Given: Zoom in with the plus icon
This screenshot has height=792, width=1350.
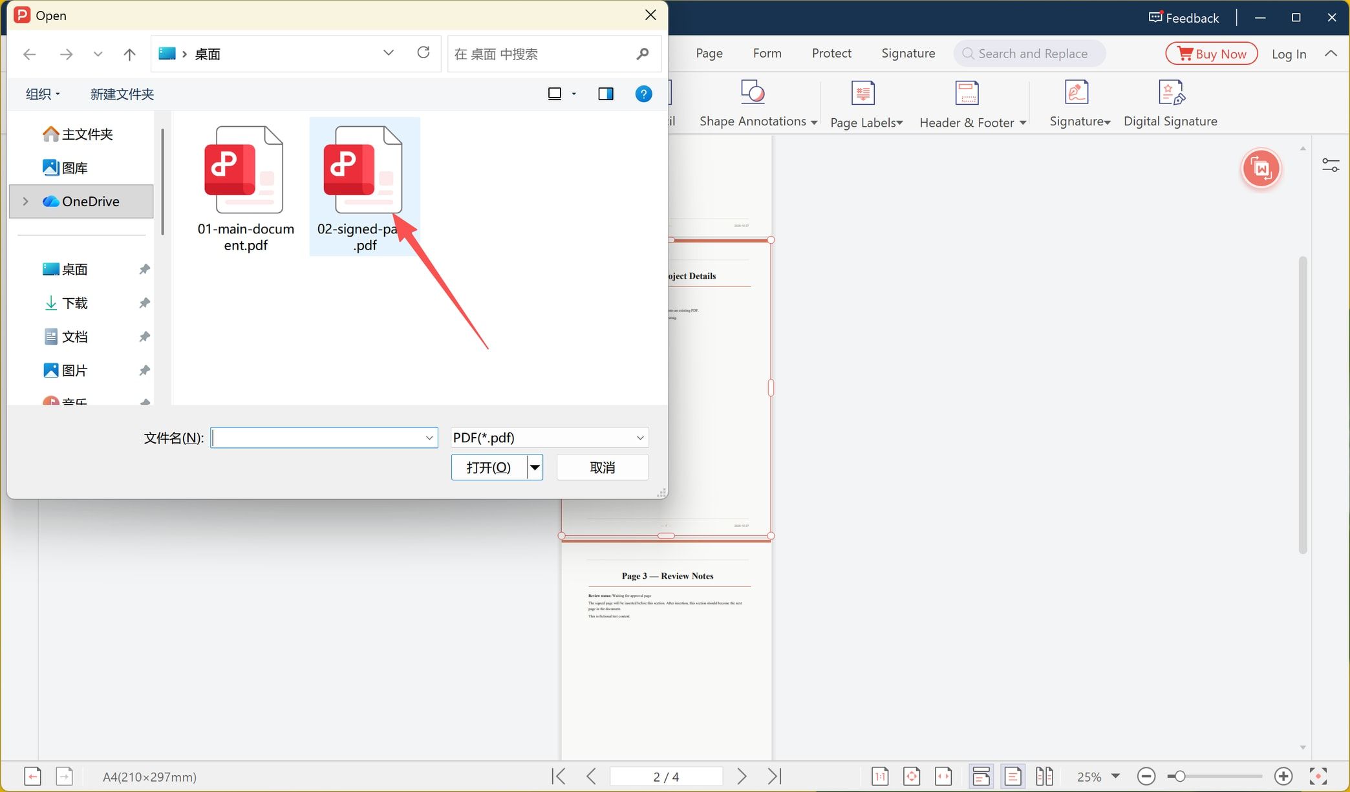Looking at the screenshot, I should coord(1283,776).
